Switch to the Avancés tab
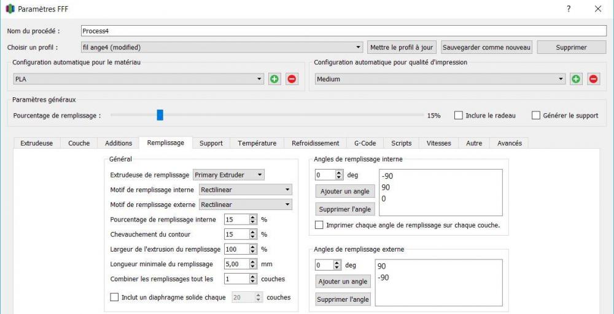The width and height of the screenshot is (614, 314). pyautogui.click(x=510, y=143)
